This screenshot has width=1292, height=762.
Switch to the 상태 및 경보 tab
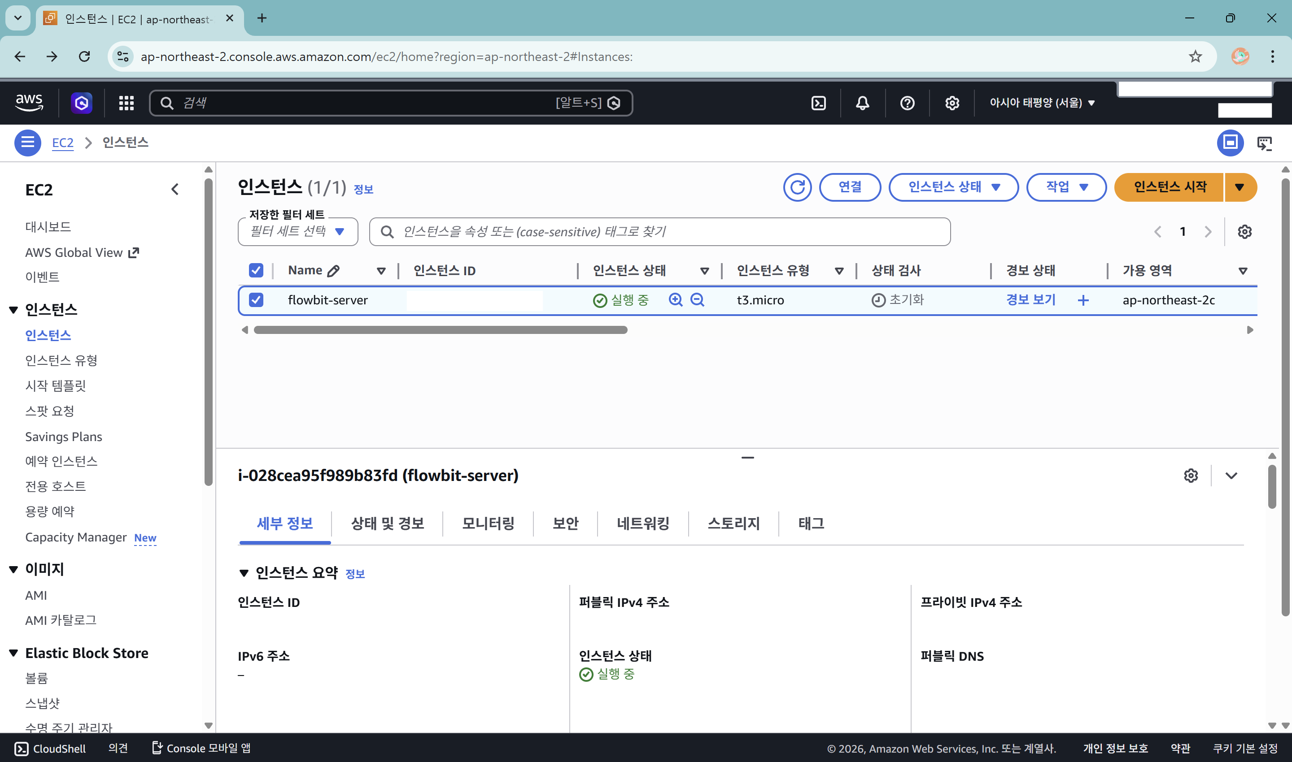tap(388, 524)
